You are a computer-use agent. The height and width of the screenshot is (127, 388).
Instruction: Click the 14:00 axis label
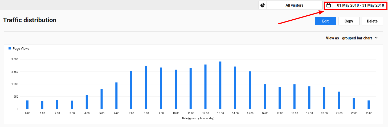coord(235,114)
